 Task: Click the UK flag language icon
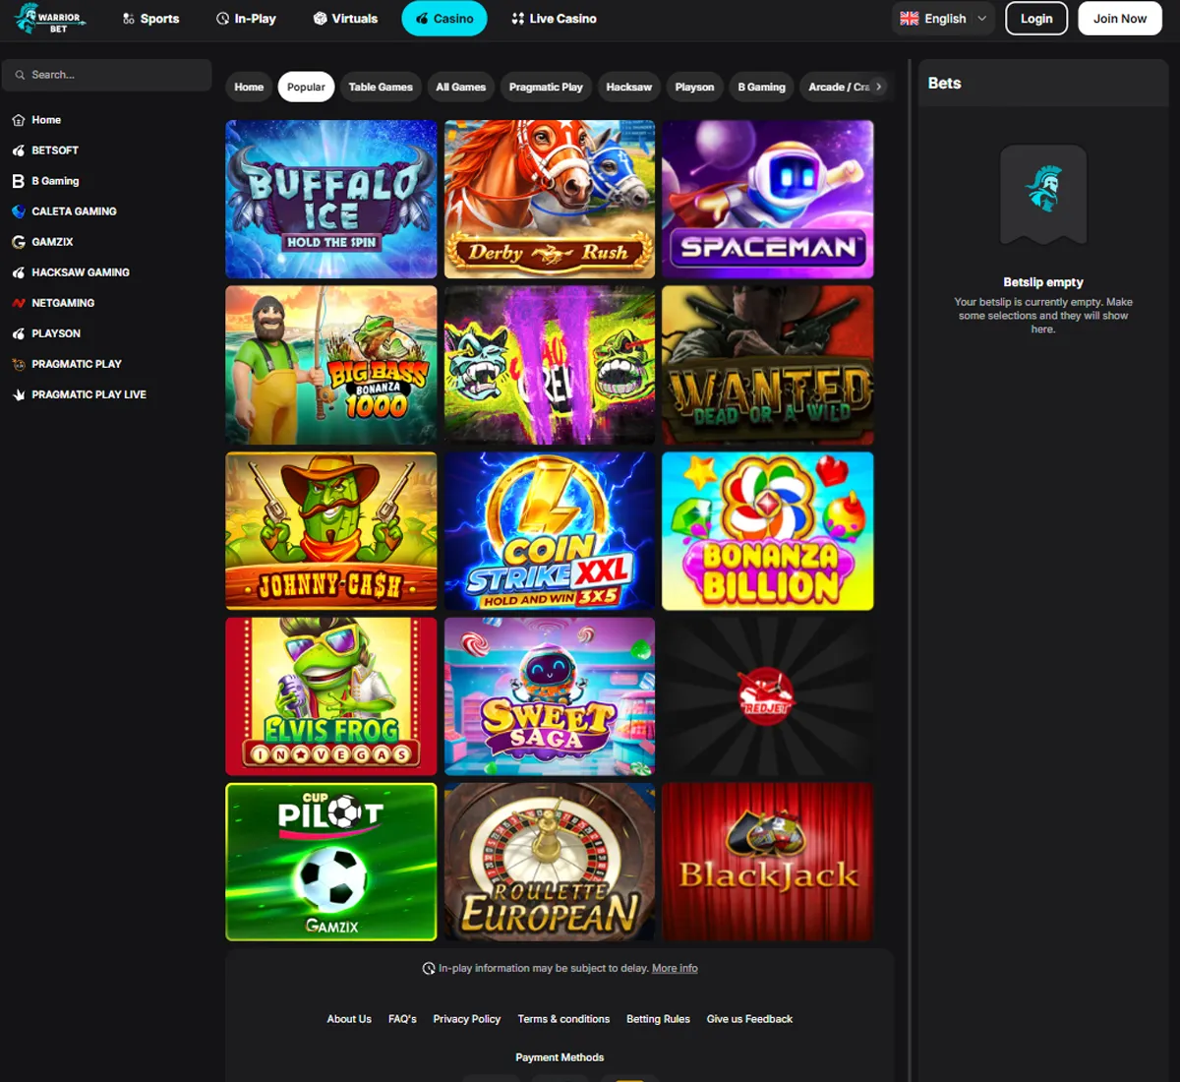[910, 19]
